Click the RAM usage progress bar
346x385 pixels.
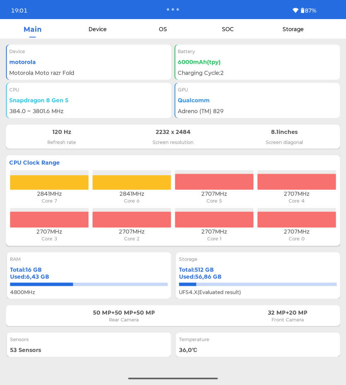point(89,284)
